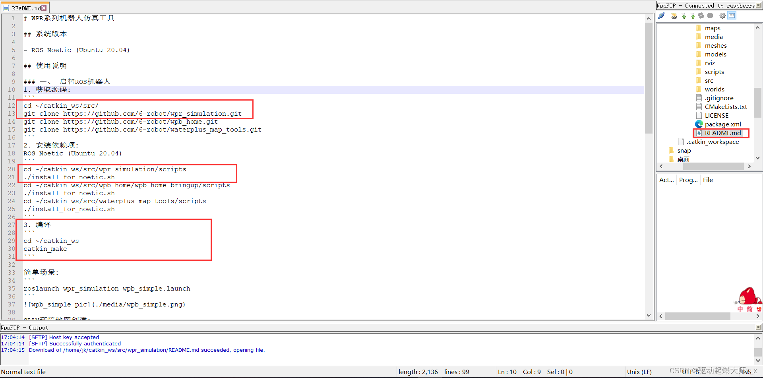The image size is (763, 378).
Task: Close the README.md tab with its X
Action: click(x=44, y=8)
